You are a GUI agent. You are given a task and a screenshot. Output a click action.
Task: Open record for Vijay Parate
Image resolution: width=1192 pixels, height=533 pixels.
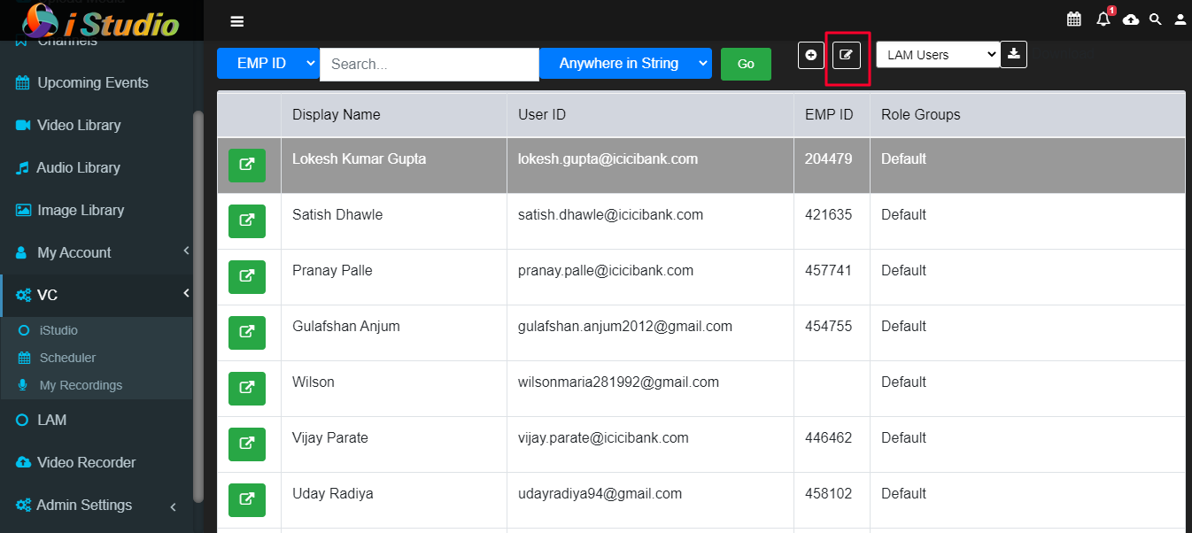point(247,444)
